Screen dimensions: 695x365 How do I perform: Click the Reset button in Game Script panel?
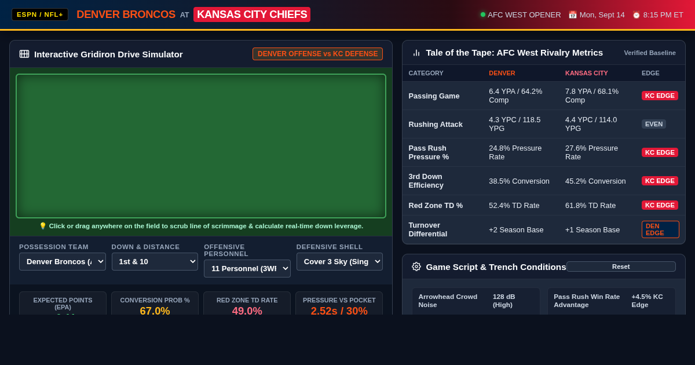coord(621,267)
